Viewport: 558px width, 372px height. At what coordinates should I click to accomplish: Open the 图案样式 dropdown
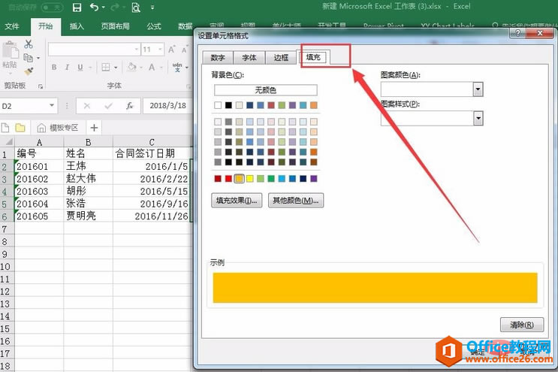point(478,118)
